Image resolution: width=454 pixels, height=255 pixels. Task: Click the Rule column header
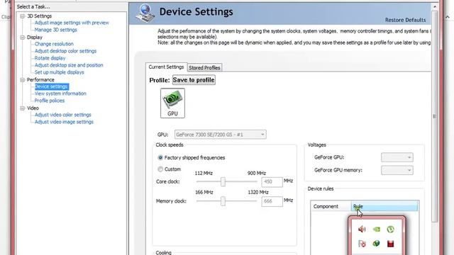tap(384, 206)
